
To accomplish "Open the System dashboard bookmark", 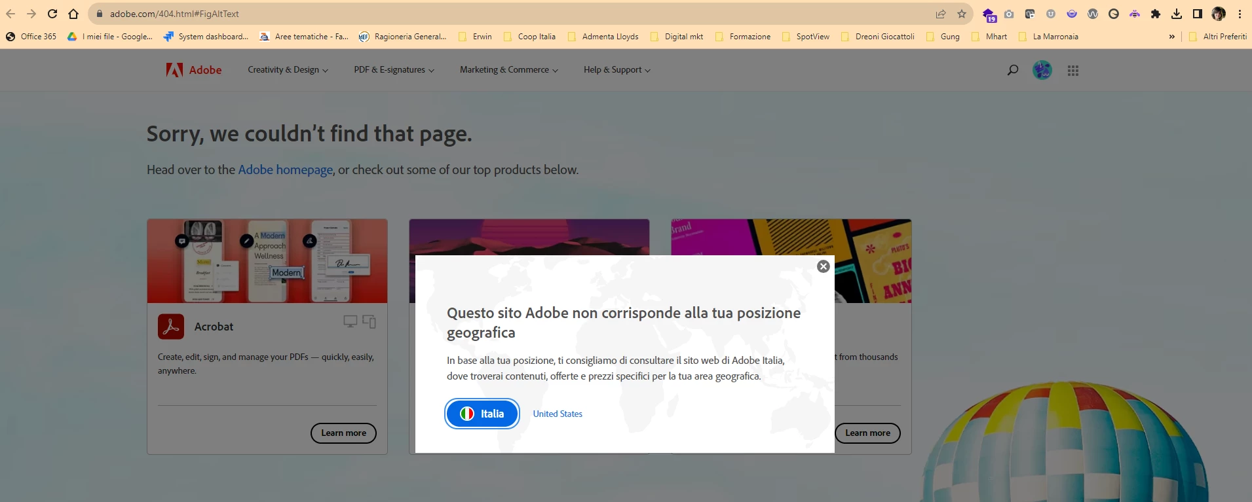I will [x=206, y=37].
